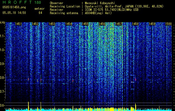The height and width of the screenshot is (111, 175).
Task: Click the date stamp 05.05.18 14:50
Action: (14, 13)
